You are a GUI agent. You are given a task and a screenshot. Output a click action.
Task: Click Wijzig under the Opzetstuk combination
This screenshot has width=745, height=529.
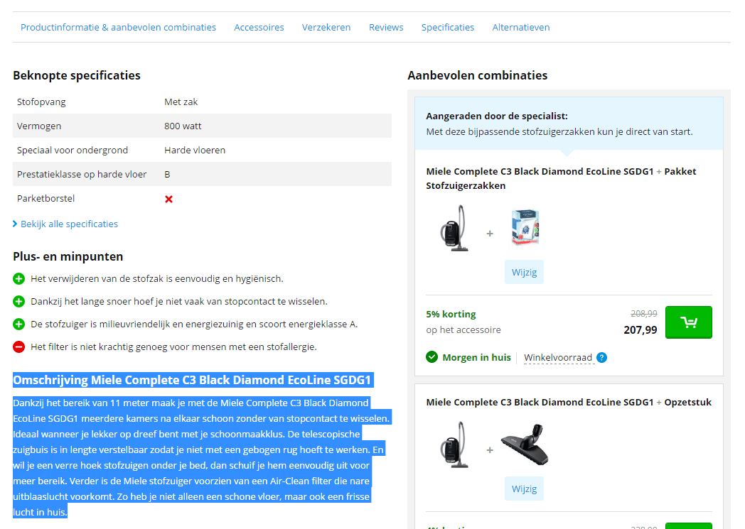(524, 489)
